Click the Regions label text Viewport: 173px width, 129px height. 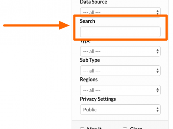point(89,80)
